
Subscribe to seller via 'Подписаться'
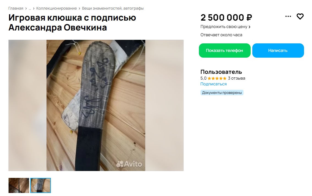(x=214, y=84)
